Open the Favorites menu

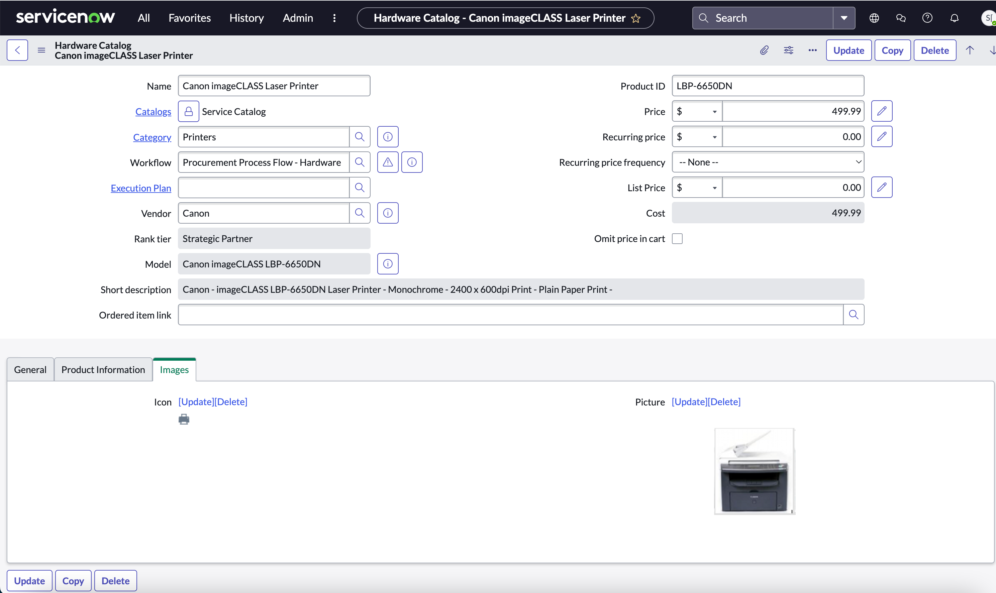189,18
